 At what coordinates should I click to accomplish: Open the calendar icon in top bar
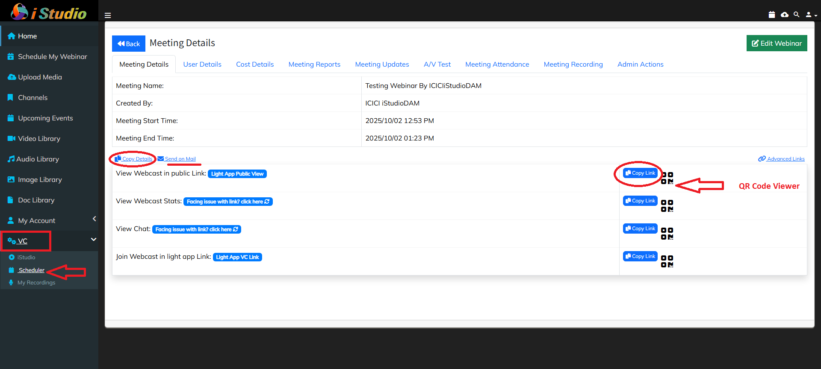pyautogui.click(x=772, y=15)
